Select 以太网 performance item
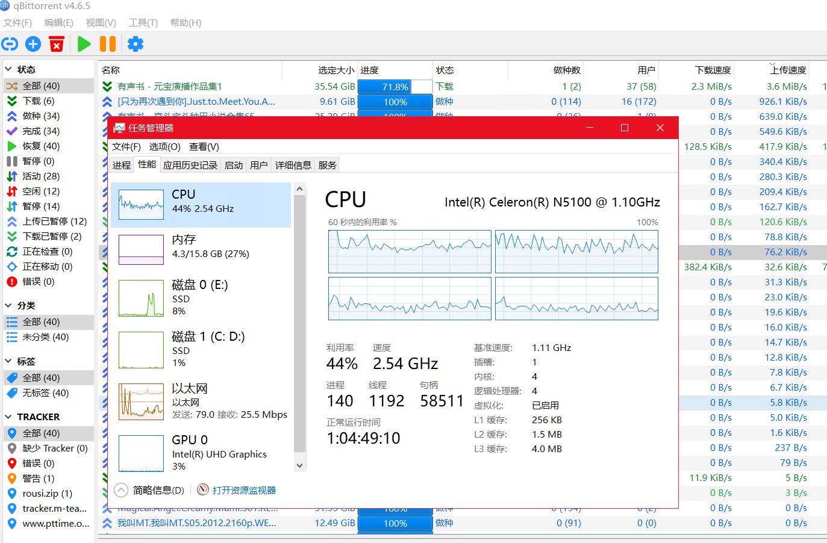 201,402
